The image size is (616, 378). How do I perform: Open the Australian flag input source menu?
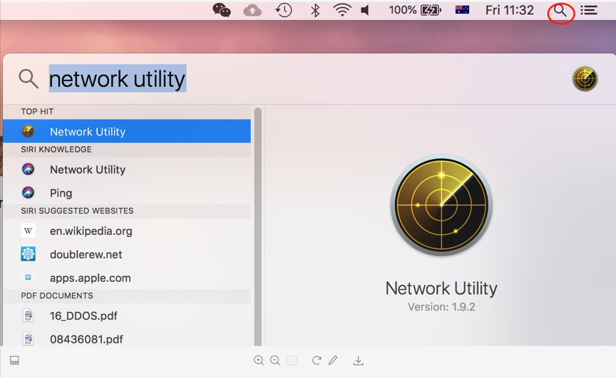coord(462,11)
